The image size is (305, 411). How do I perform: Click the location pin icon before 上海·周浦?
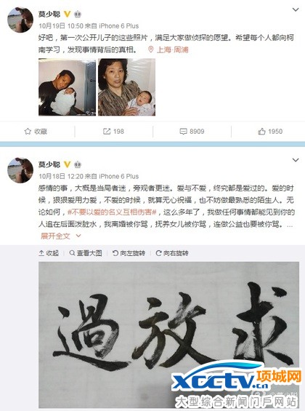(150, 49)
